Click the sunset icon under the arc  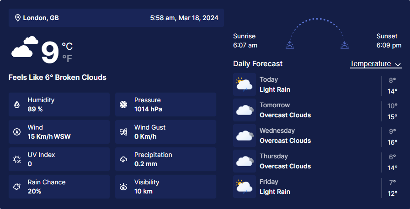click(x=345, y=45)
